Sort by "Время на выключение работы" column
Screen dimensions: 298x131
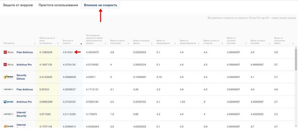click(293, 43)
